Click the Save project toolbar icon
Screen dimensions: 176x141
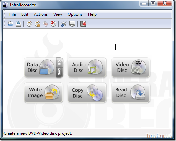(x=19, y=24)
